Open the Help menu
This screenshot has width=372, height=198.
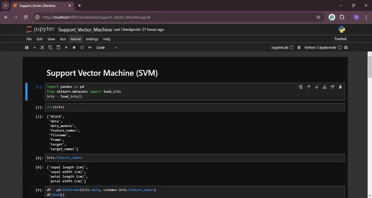click(107, 39)
